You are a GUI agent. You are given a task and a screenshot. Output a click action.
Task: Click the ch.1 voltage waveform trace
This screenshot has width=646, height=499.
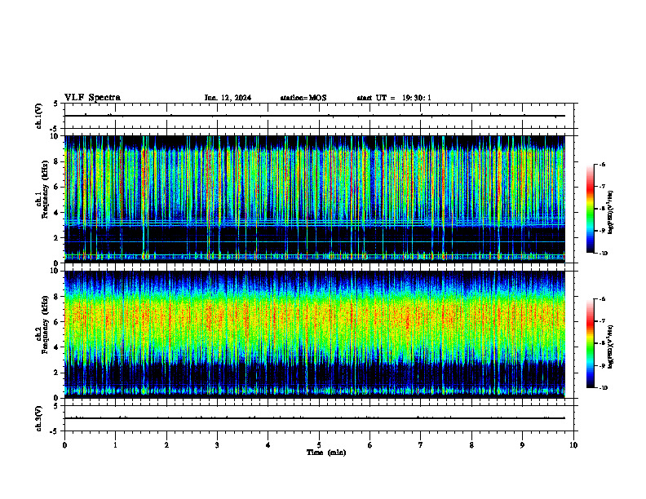pyautogui.click(x=315, y=116)
